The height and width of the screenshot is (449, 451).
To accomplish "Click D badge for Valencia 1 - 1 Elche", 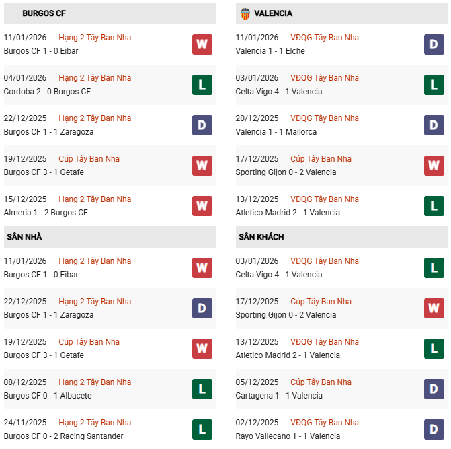I will [434, 44].
